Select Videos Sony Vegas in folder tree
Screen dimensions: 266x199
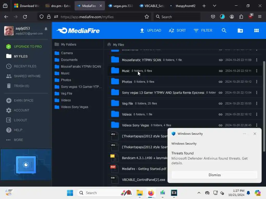click(75, 107)
